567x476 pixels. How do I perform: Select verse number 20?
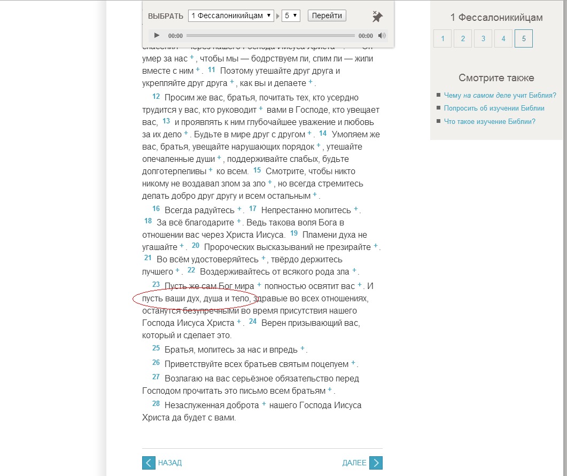click(196, 245)
